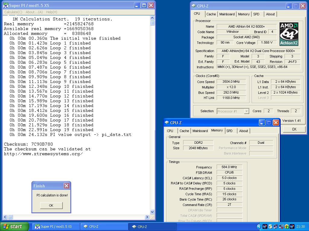The width and height of the screenshot is (309, 231).
Task: Click the Command Rate value 2T
Action: pos(229,205)
